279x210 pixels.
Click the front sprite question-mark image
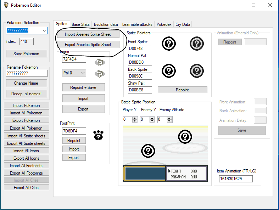[x=168, y=44]
